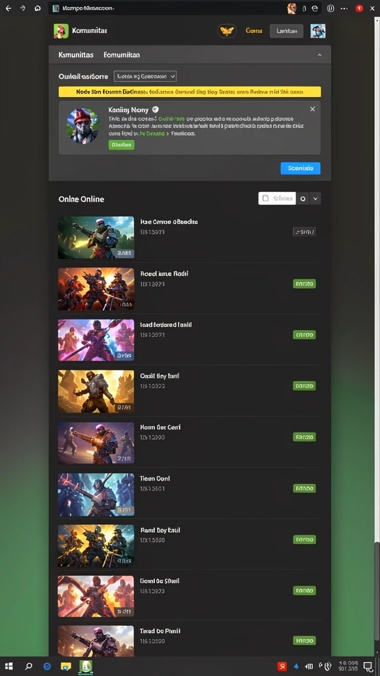This screenshot has width=380, height=676.
Task: Click the gray button in the top list row
Action: coord(304,232)
